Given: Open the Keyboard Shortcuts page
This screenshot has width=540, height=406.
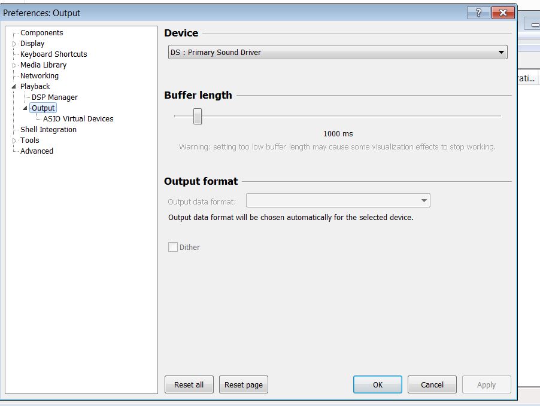Looking at the screenshot, I should (53, 54).
